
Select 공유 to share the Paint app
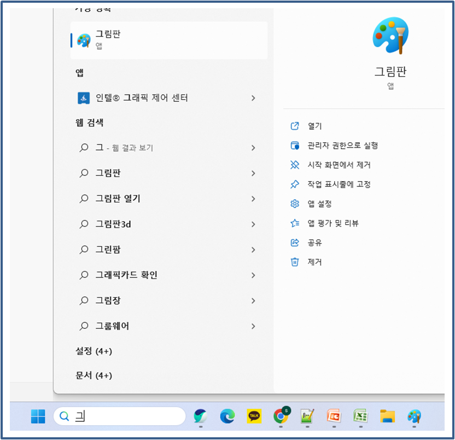(x=312, y=242)
